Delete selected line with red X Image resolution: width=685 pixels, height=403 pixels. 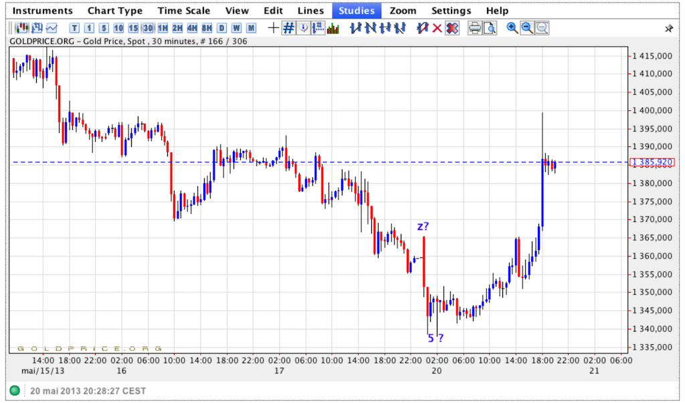pos(437,28)
